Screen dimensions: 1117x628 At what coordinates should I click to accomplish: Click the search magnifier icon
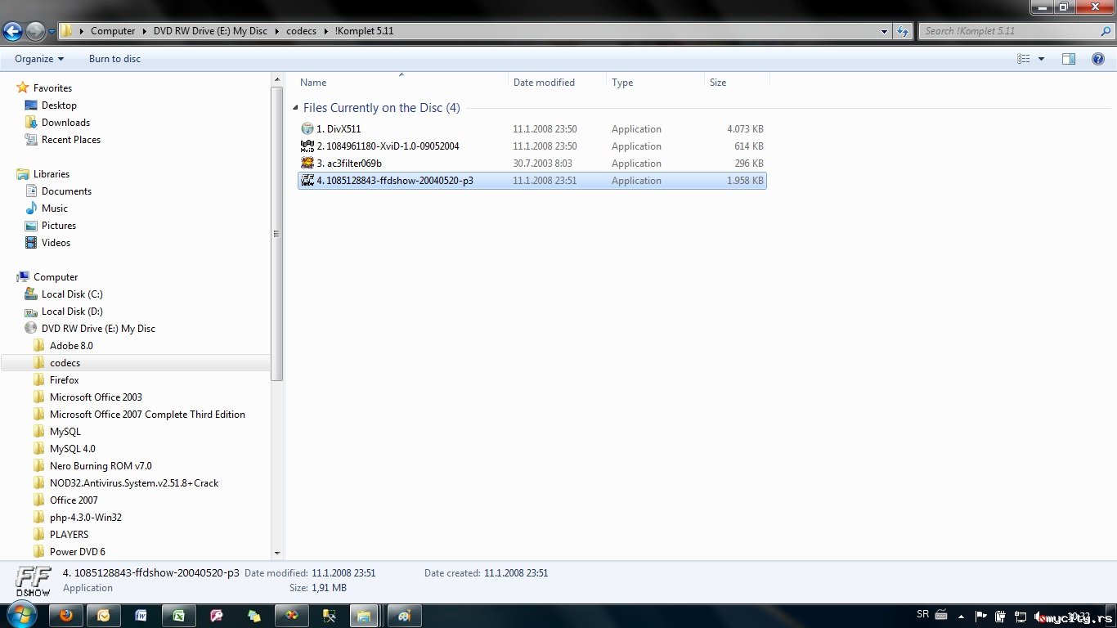[1106, 31]
